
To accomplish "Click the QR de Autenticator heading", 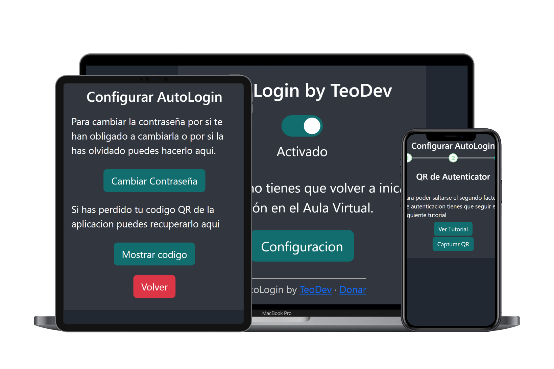I will coord(453,176).
